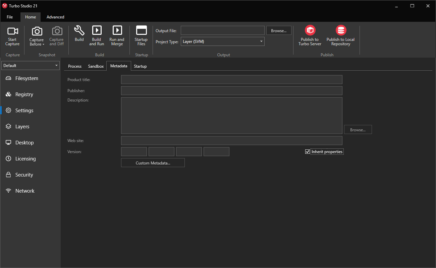This screenshot has width=436, height=268.
Task: Run the Build and Run action
Action: pyautogui.click(x=97, y=35)
